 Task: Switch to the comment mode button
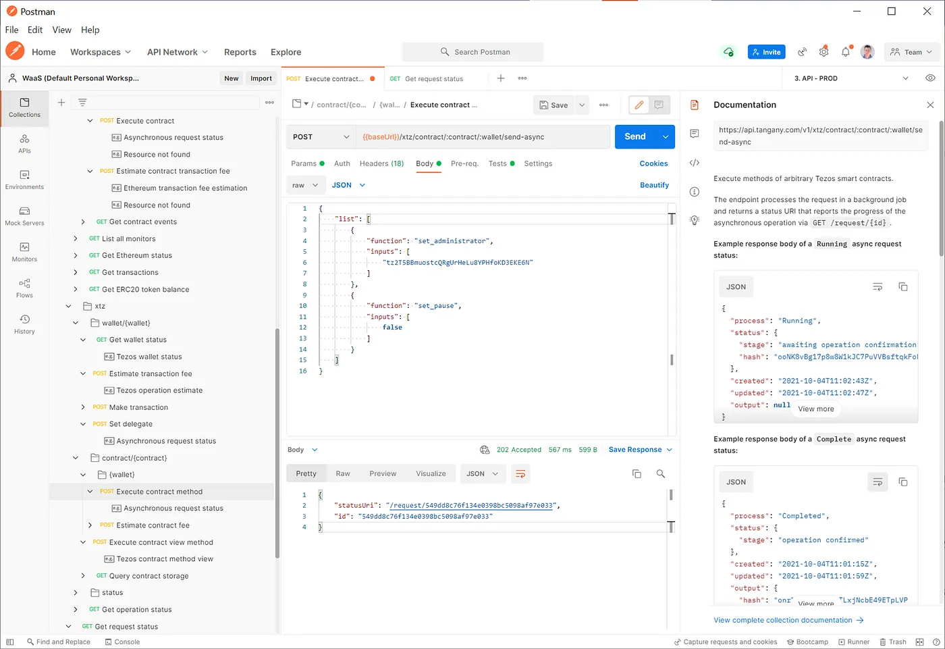point(659,105)
